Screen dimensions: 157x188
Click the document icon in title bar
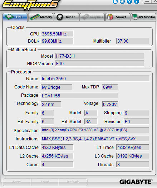115,2
